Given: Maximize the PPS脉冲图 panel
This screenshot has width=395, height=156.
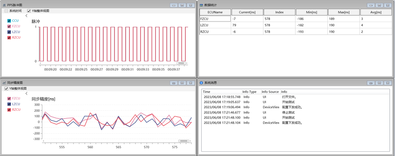Looking at the screenshot, I should click(182, 5).
